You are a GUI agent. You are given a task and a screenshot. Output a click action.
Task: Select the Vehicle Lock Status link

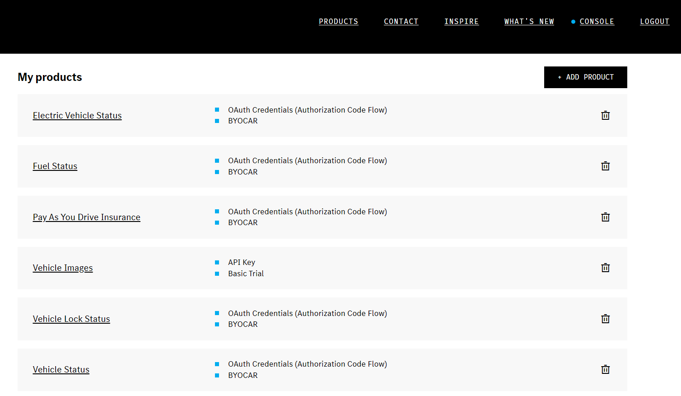coord(71,319)
